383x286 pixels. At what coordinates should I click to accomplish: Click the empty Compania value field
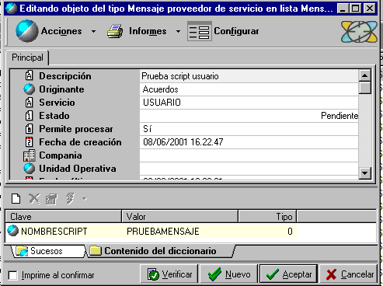click(x=249, y=155)
